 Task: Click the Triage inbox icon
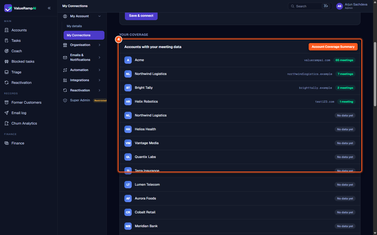coord(7,72)
